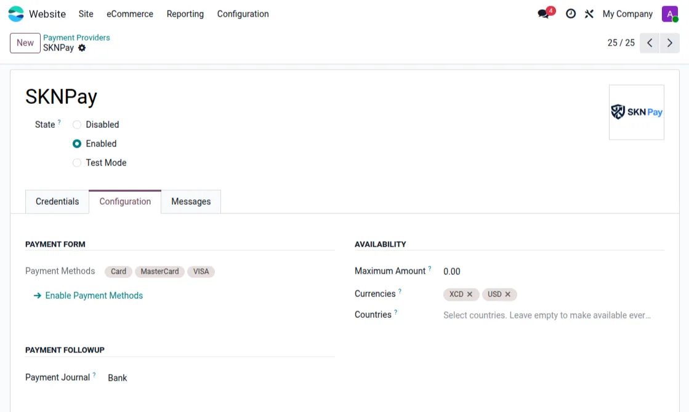Remove the XCD currency tag
Viewport: 689px width, 412px height.
(470, 295)
